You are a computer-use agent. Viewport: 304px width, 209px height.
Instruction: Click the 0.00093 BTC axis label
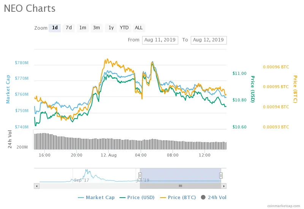[276, 127]
